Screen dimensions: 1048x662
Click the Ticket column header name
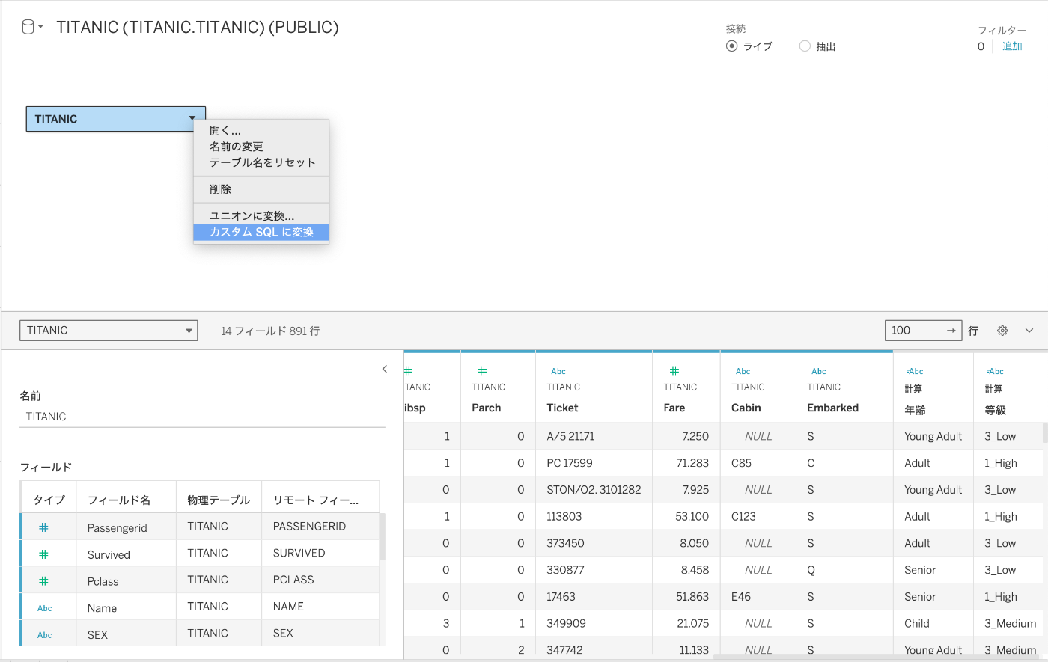pyautogui.click(x=562, y=408)
